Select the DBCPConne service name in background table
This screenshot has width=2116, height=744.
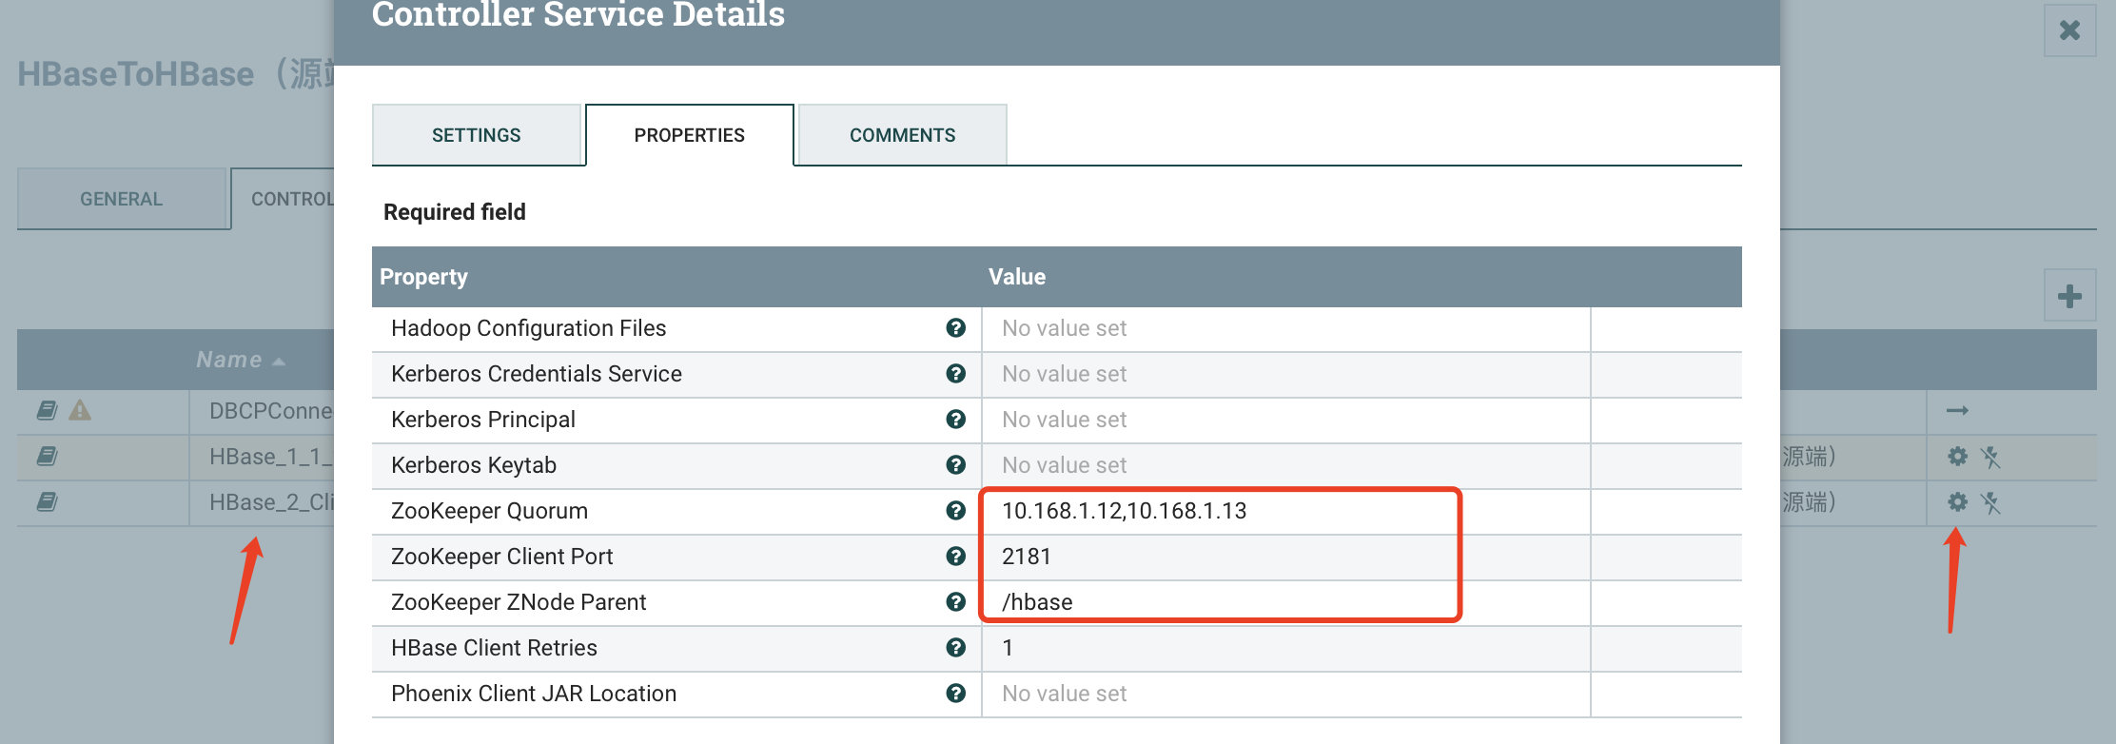[x=271, y=411]
